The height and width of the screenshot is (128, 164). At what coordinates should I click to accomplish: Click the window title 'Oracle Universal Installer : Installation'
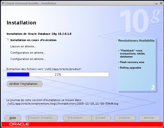[31, 3]
